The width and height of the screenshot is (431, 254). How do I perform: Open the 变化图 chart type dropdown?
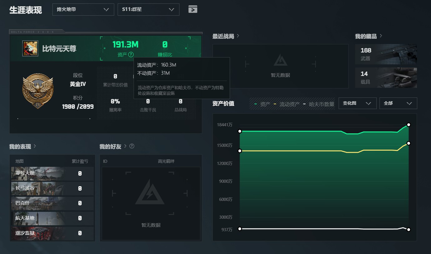click(357, 103)
